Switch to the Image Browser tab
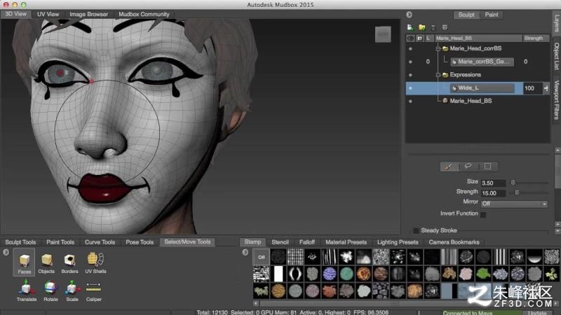This screenshot has width=561, height=315. tap(89, 14)
